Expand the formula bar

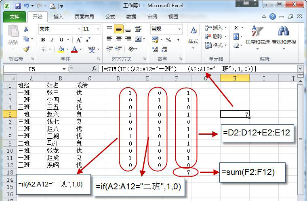(x=301, y=69)
